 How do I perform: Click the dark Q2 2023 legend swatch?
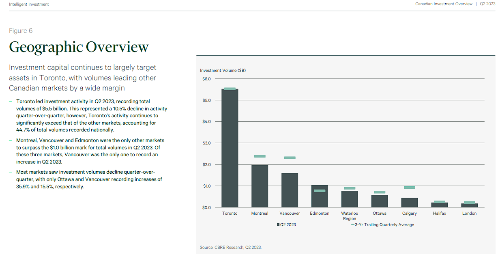click(x=278, y=224)
